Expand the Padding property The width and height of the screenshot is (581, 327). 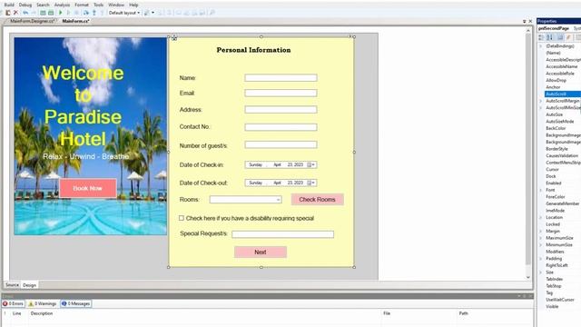pyautogui.click(x=541, y=258)
